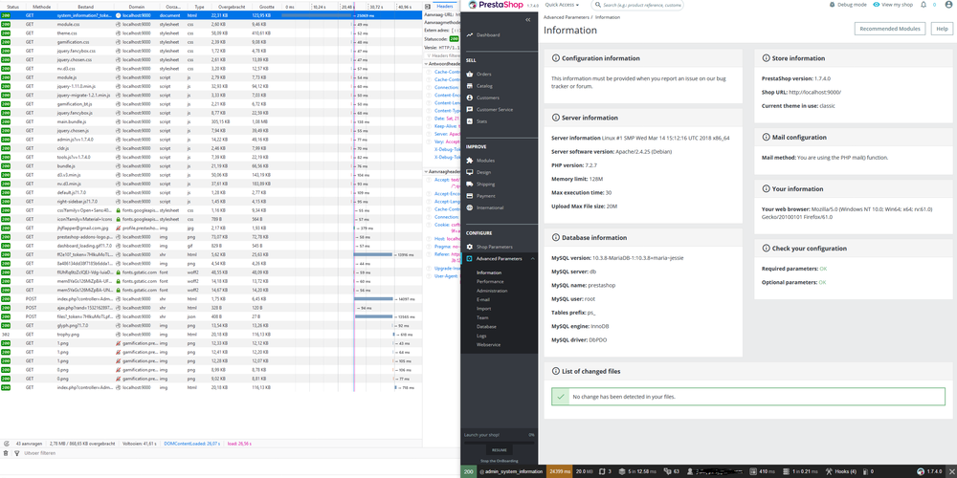Select Webservice under Advanced Parameters
The image size is (957, 478).
pos(488,344)
